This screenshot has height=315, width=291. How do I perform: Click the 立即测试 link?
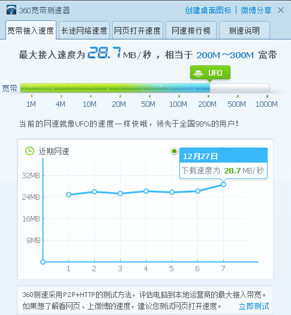pyautogui.click(x=254, y=306)
